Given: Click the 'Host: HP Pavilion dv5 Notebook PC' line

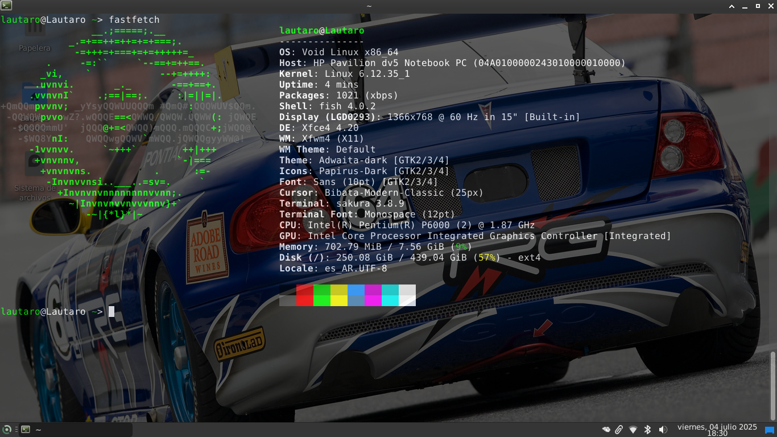Looking at the screenshot, I should pos(452,63).
